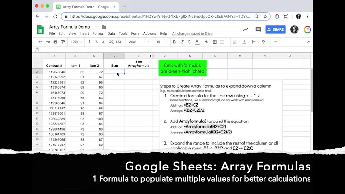Open the fill color picker
The image size is (345, 194).
coord(207,42)
